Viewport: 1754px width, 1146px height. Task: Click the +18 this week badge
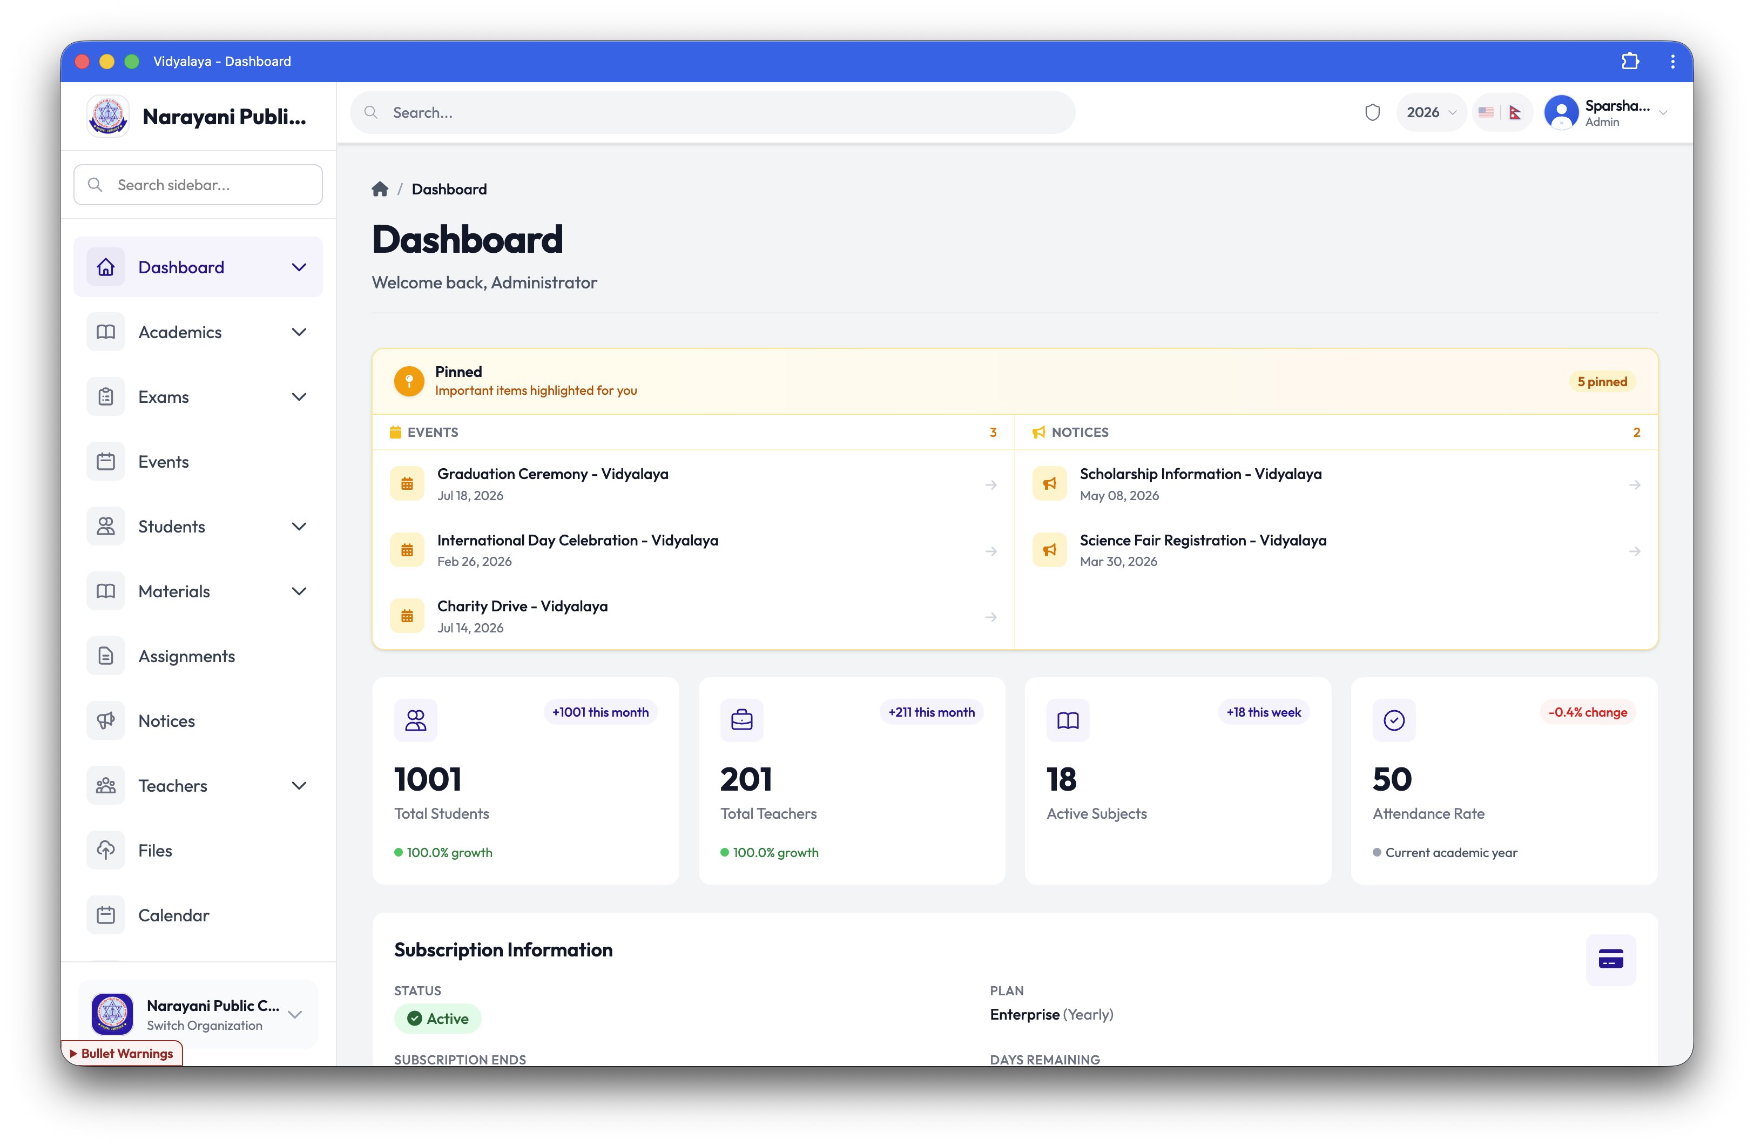pyautogui.click(x=1263, y=712)
